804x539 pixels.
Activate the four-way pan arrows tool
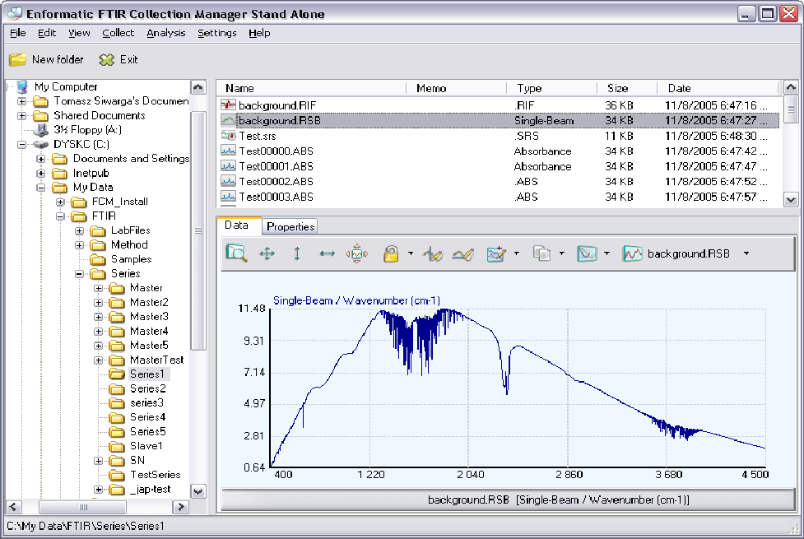(x=267, y=254)
